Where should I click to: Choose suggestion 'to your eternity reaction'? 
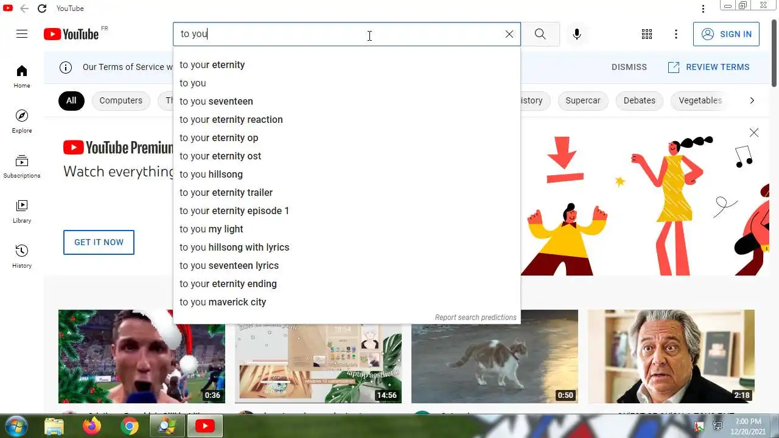pos(347,120)
